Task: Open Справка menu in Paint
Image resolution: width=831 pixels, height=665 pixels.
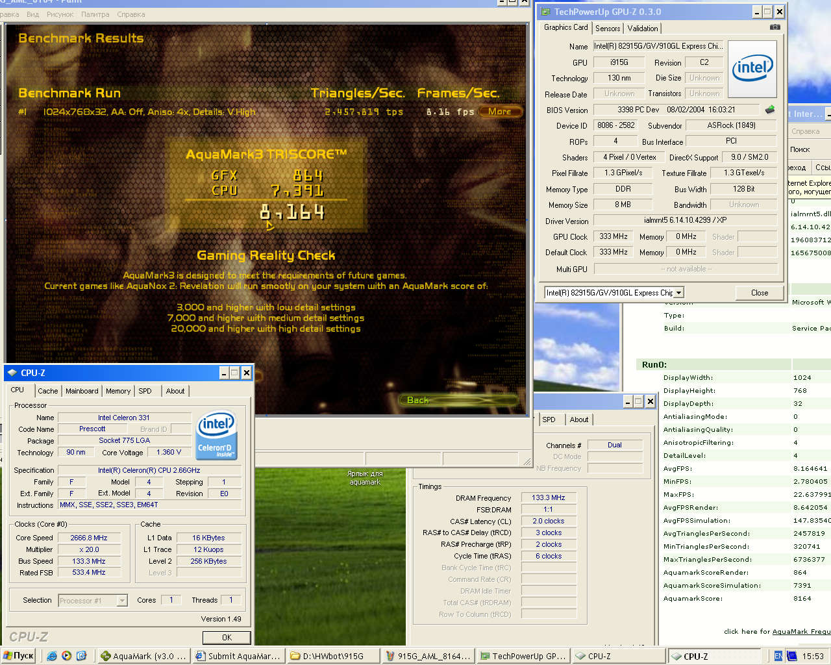Action: click(x=131, y=14)
